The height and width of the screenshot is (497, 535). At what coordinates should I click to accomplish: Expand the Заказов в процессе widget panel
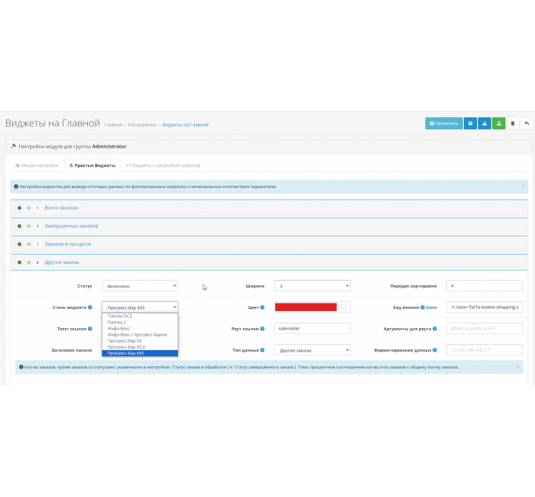tap(68, 244)
